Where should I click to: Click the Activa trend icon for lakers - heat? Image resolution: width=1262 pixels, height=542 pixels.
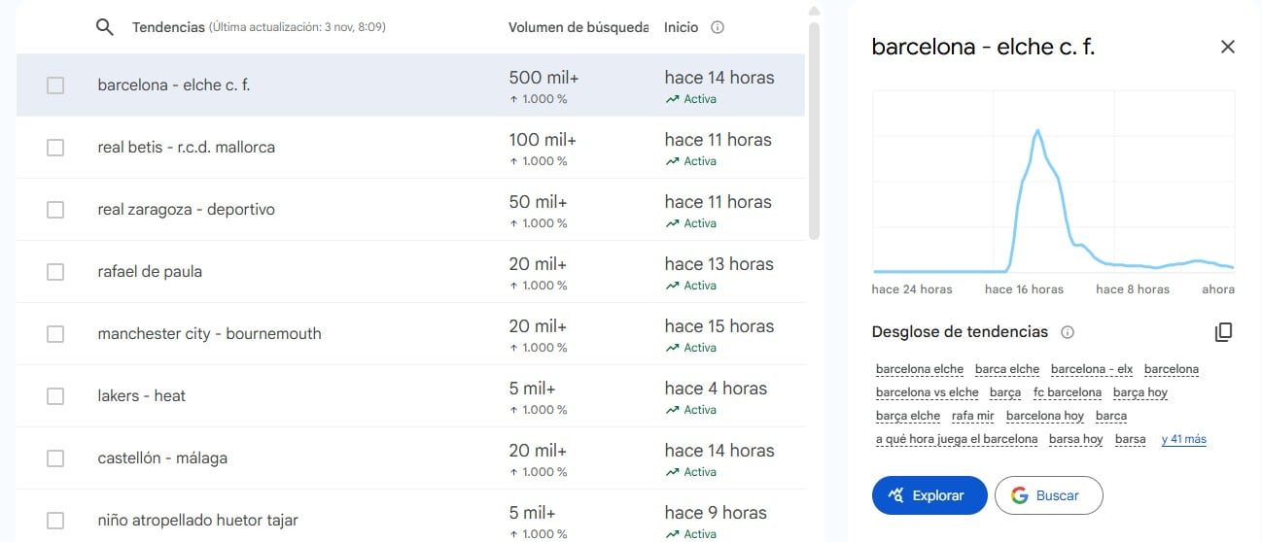(x=672, y=410)
